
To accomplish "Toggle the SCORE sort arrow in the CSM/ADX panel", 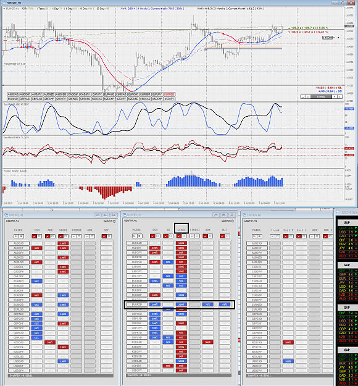I will 60,237.
